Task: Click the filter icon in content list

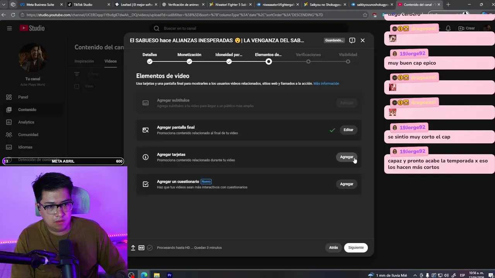Action: tap(77, 74)
